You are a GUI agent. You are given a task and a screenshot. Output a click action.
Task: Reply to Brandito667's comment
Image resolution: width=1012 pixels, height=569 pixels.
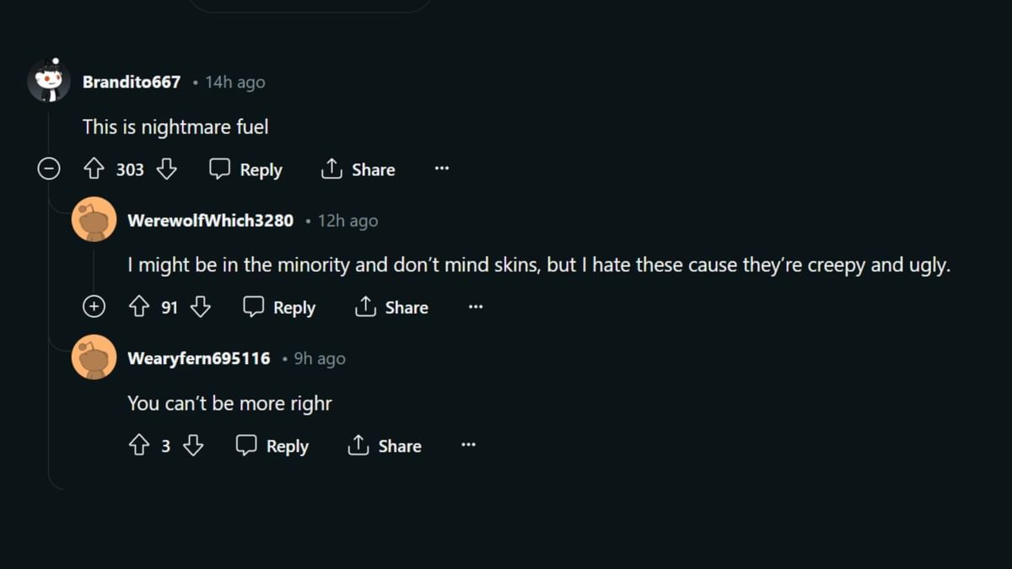click(x=245, y=169)
